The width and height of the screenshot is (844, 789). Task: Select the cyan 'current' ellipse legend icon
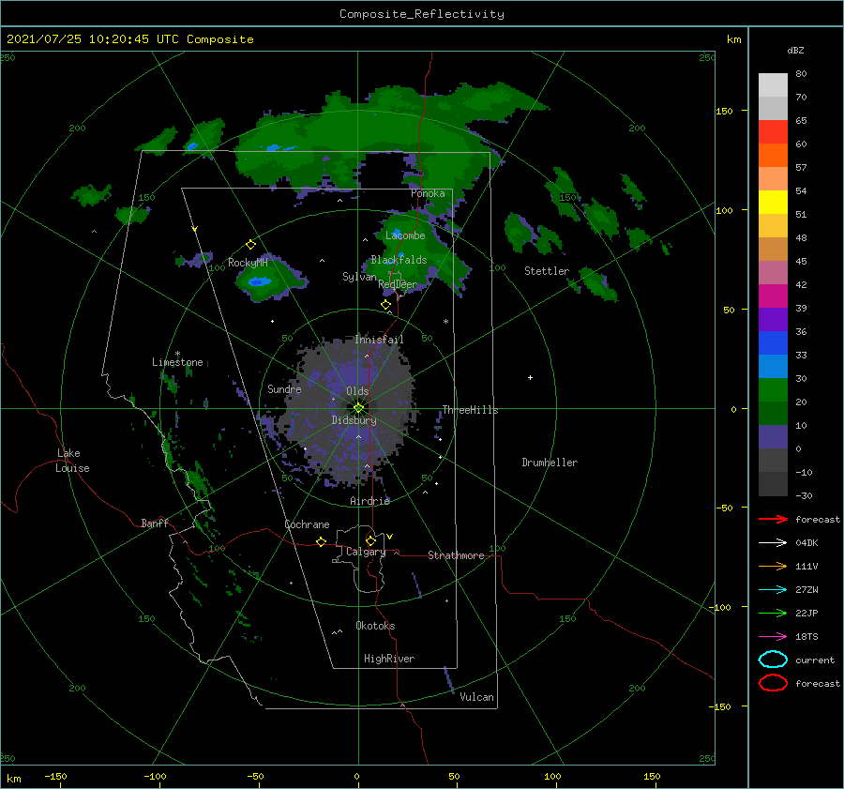click(773, 660)
